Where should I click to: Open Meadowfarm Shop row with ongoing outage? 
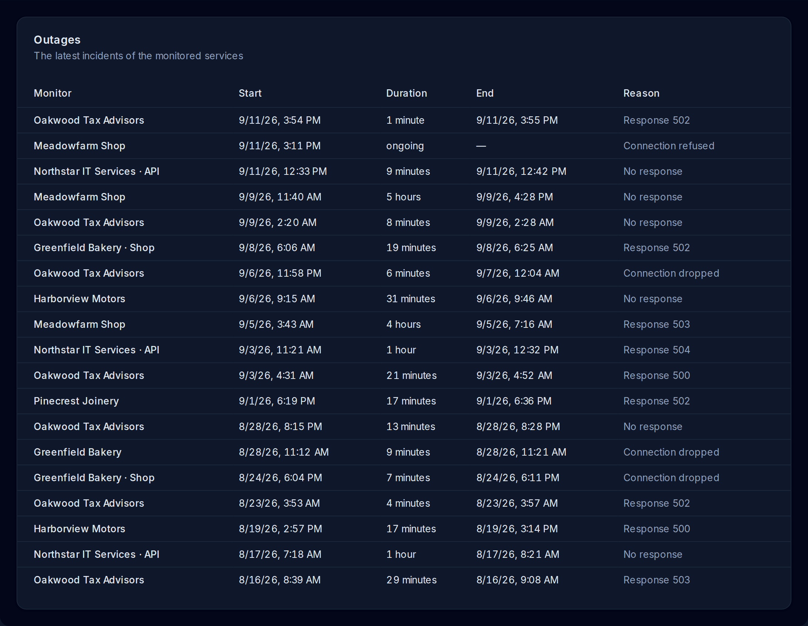click(404, 146)
